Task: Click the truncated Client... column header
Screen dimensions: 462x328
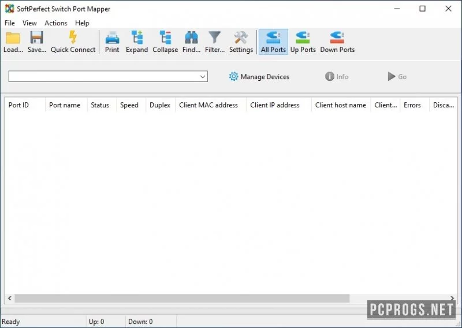Action: [x=385, y=105]
